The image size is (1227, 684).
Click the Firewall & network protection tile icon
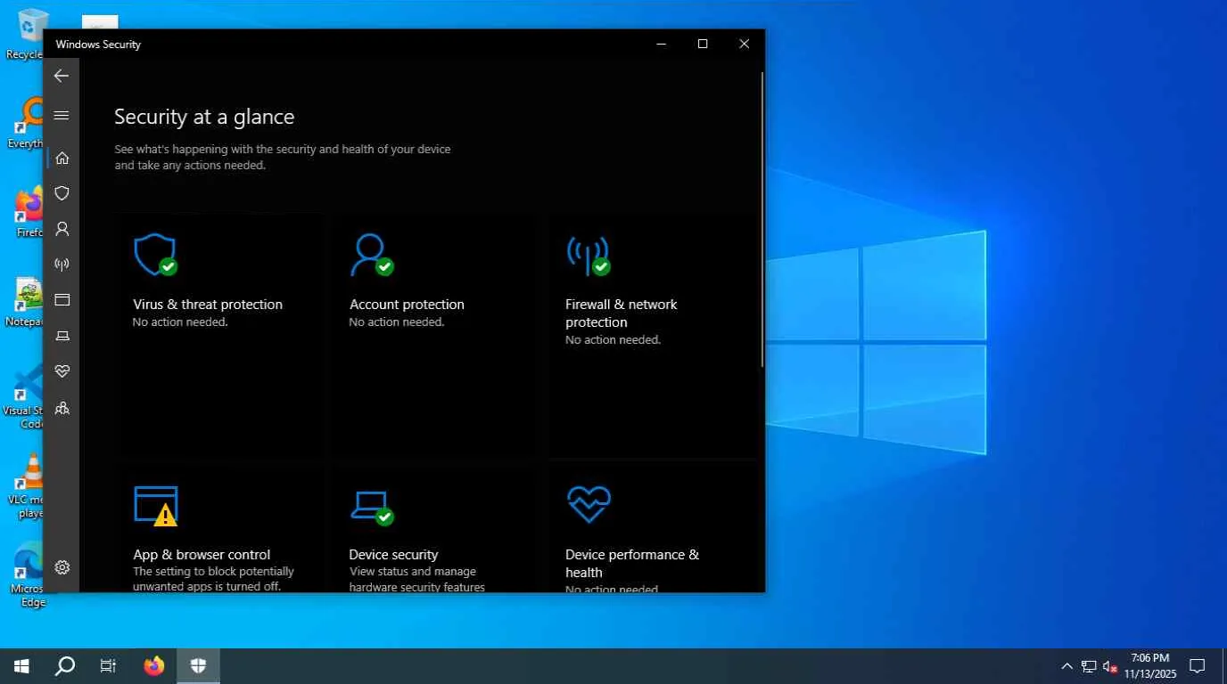[x=588, y=255]
